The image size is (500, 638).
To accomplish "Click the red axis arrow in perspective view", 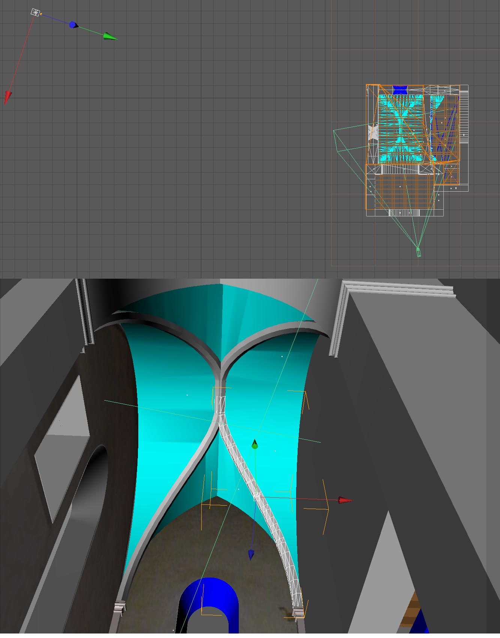I will [x=345, y=500].
